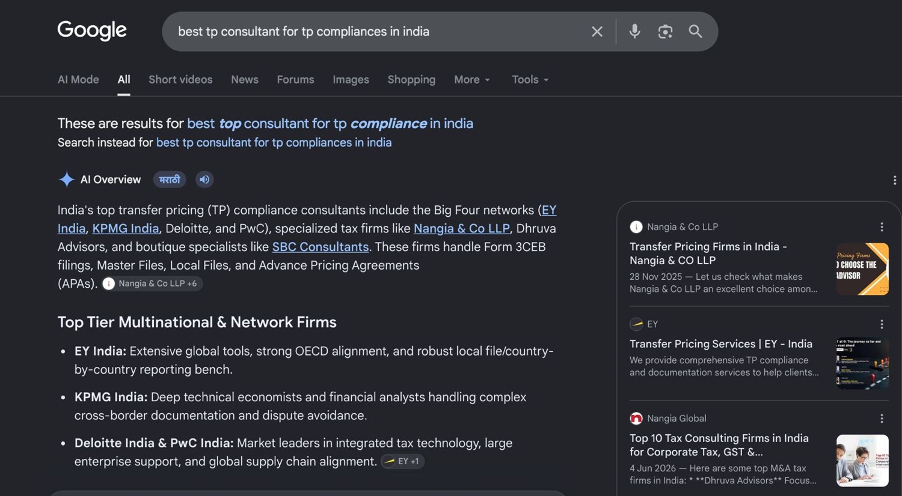Click the 'EY India:' bullet heading
Screen dimensions: 902x496
100,351
